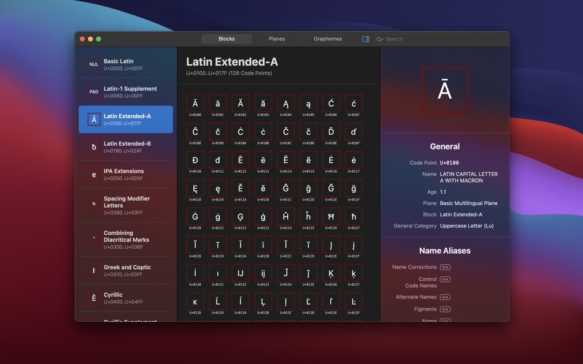Toggle the inspector sidebar panel

point(366,39)
